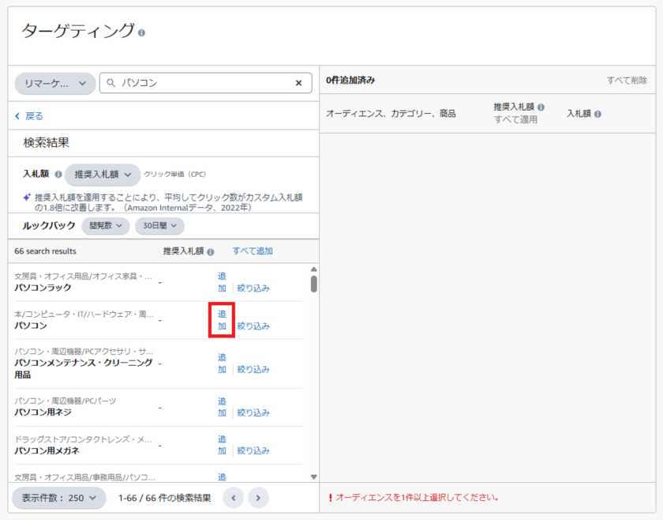Click the results list scroll down arrow
Screen dimensions: 663x520
pos(313,477)
